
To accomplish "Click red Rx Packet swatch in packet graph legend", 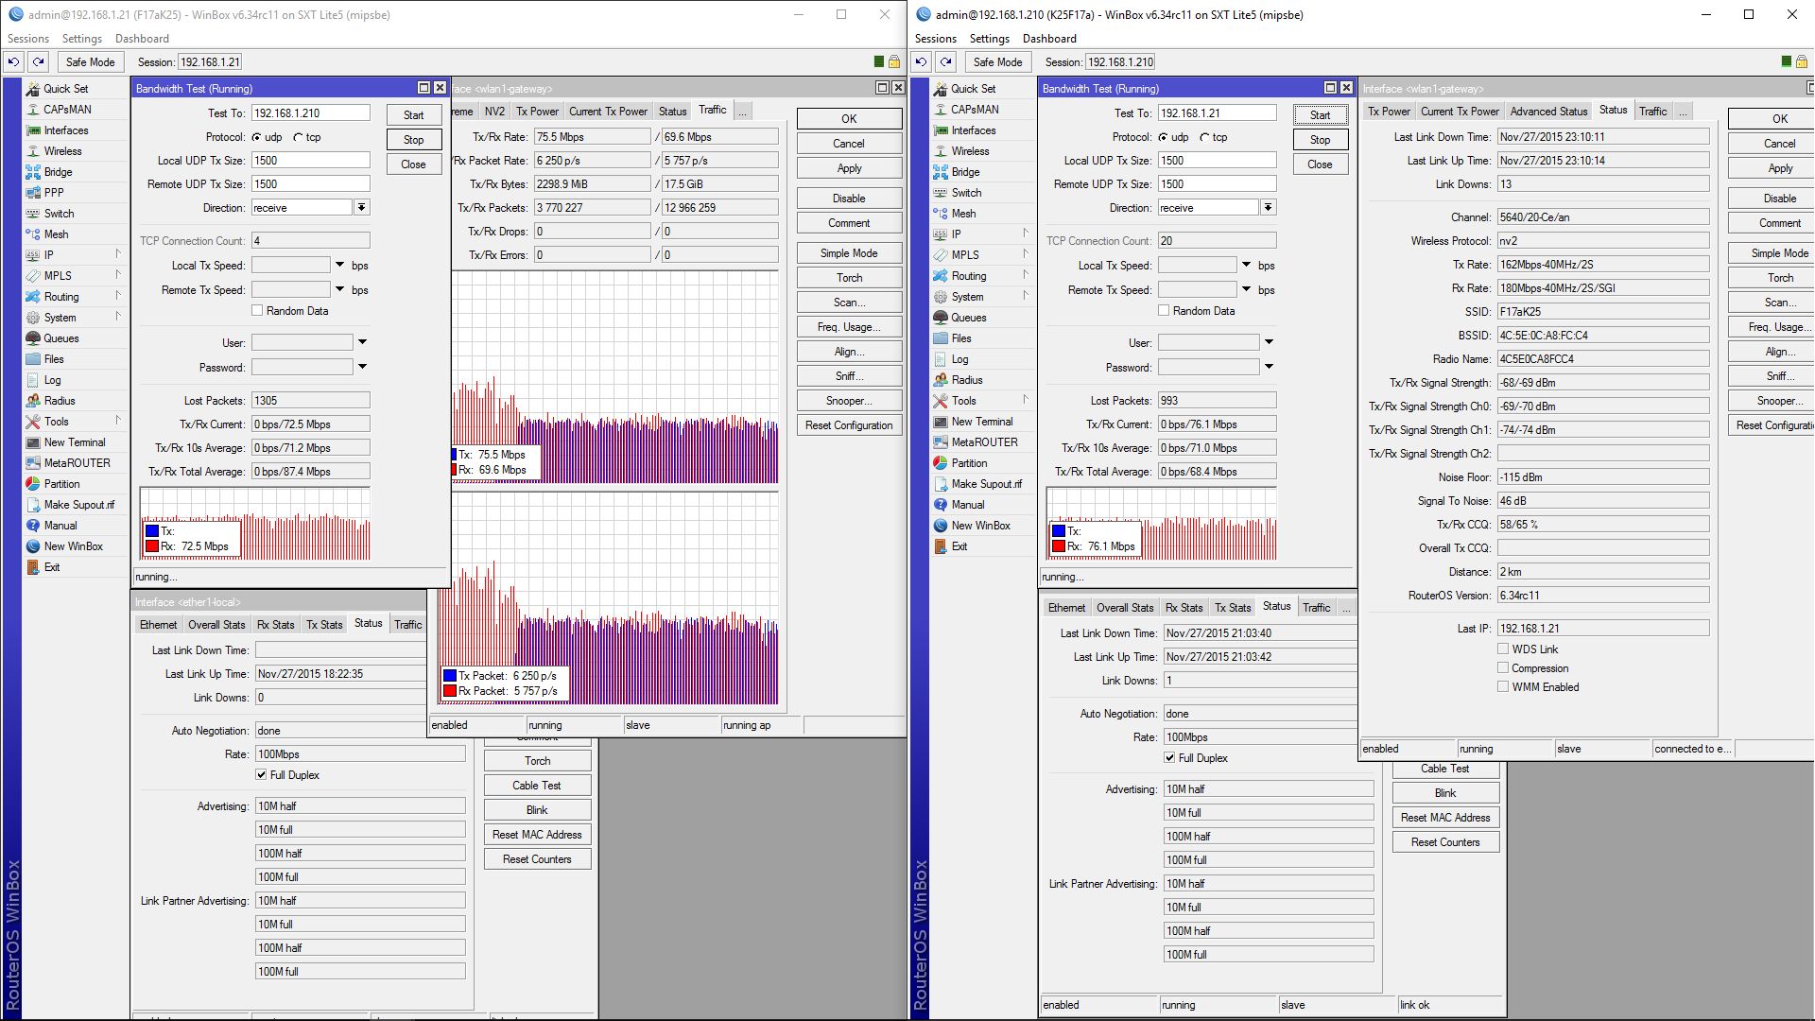I will [x=450, y=691].
